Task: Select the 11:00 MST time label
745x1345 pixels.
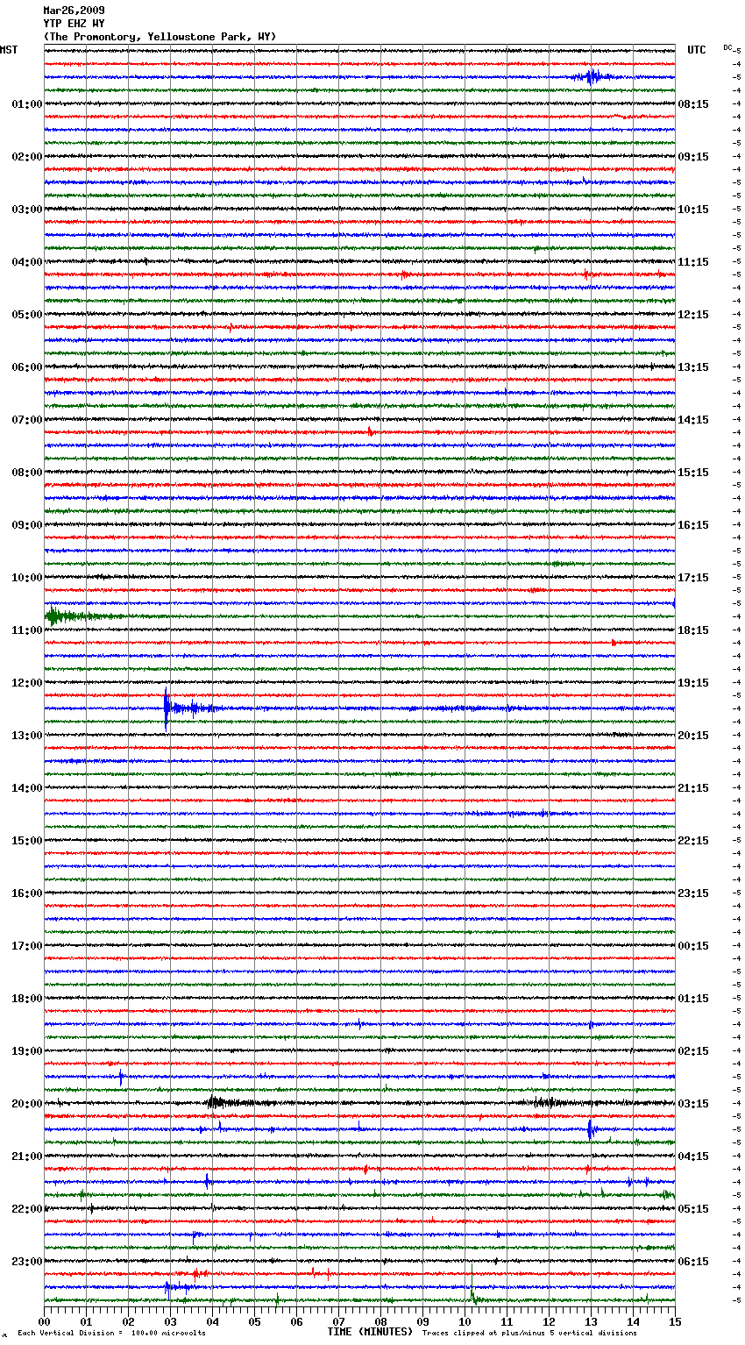Action: [27, 630]
